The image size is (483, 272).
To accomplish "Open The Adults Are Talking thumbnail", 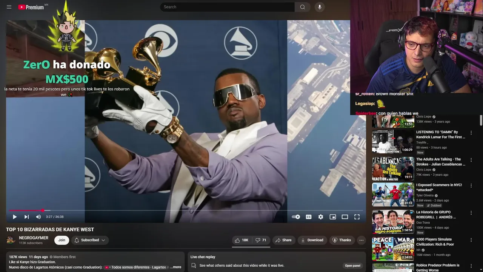I will click(x=393, y=169).
